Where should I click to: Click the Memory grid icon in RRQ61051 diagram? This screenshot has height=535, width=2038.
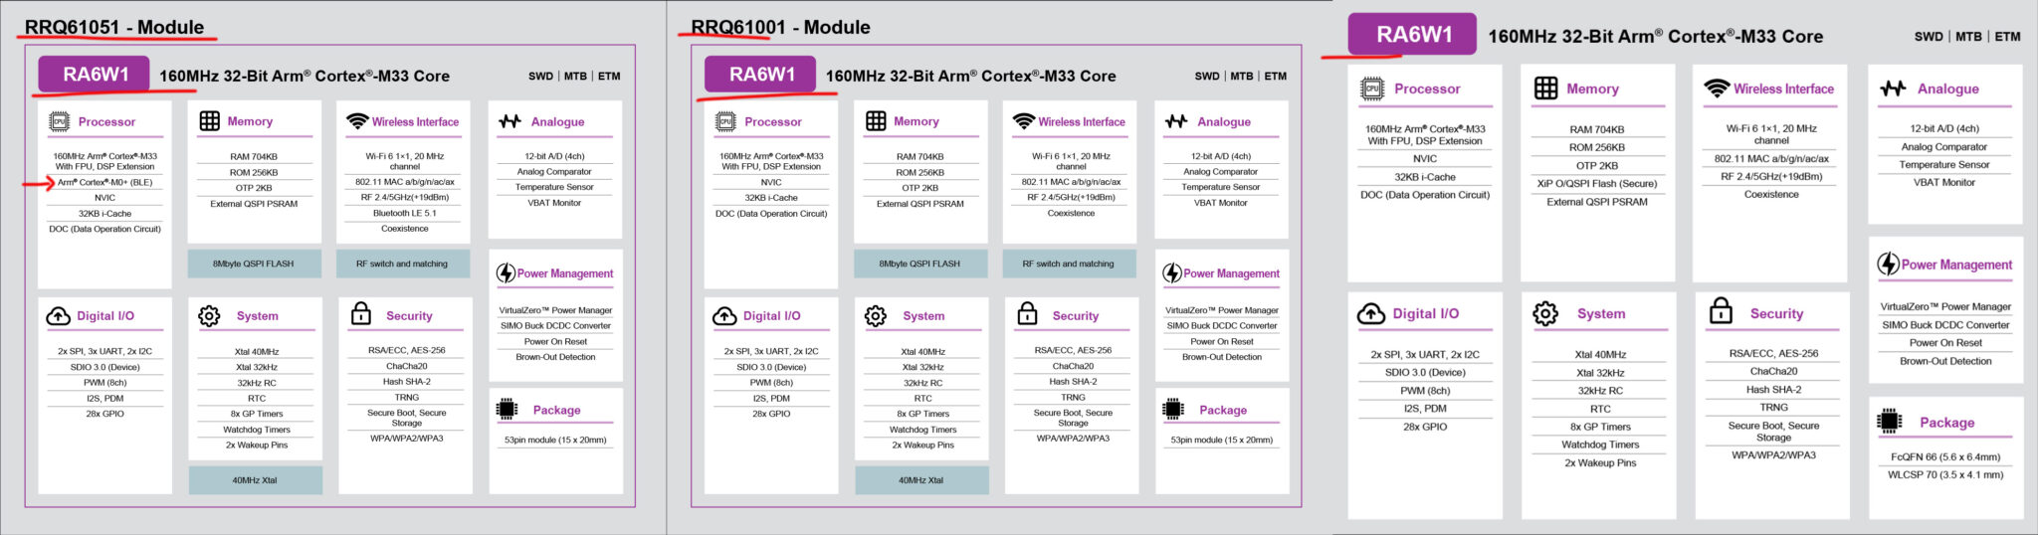pos(209,121)
